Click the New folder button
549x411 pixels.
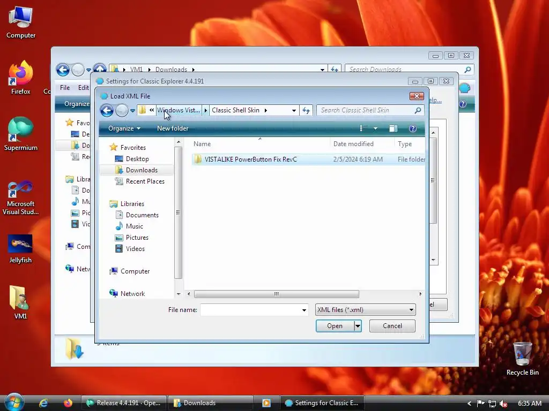[173, 128]
